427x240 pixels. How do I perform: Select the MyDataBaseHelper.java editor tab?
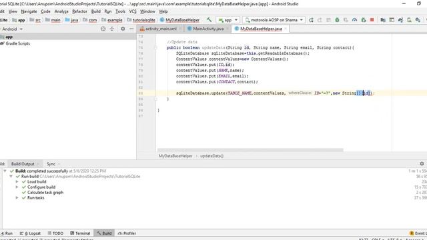261,29
